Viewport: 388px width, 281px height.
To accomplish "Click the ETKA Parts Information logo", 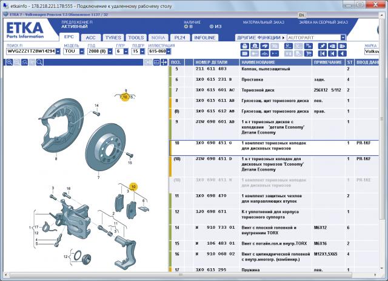I will (25, 30).
